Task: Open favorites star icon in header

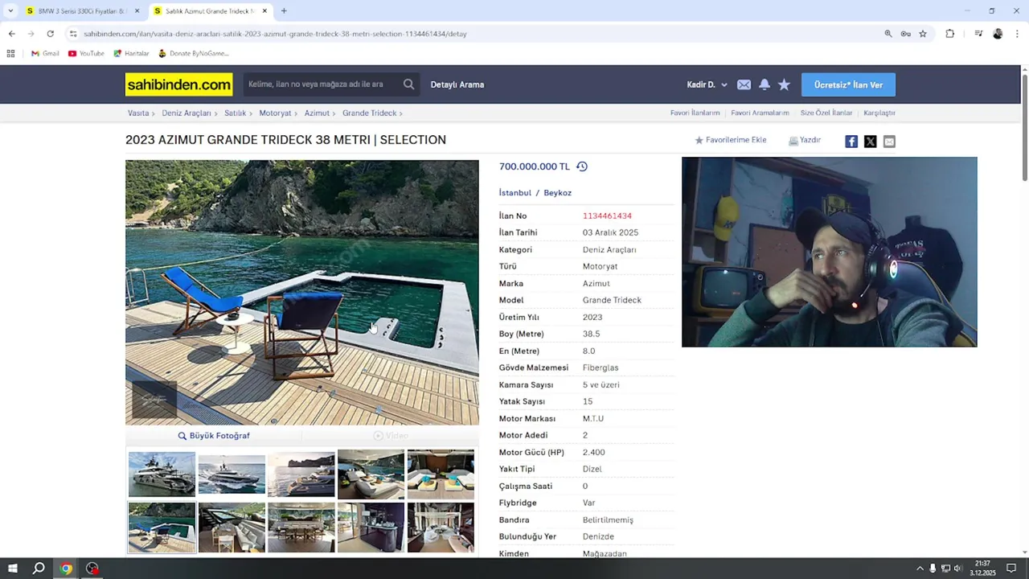Action: [784, 84]
